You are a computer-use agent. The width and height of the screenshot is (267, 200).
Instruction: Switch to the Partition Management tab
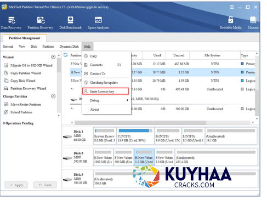tap(25, 38)
